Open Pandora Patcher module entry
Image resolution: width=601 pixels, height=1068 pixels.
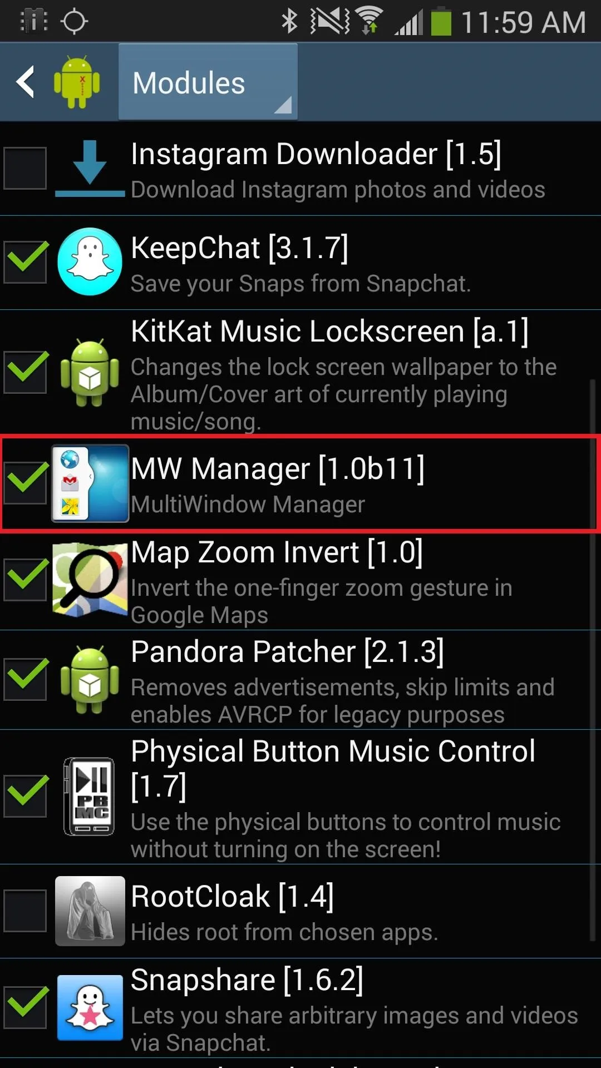click(300, 680)
